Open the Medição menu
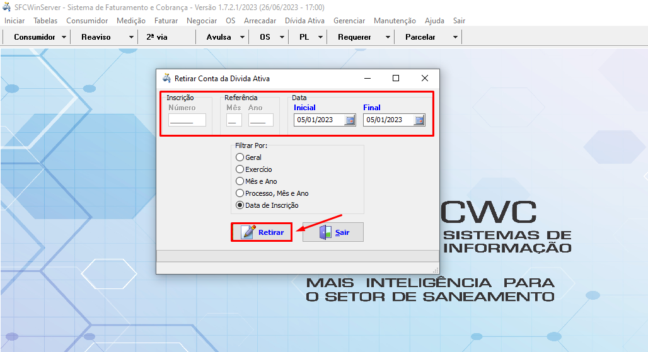This screenshot has height=352, width=648. pos(131,21)
